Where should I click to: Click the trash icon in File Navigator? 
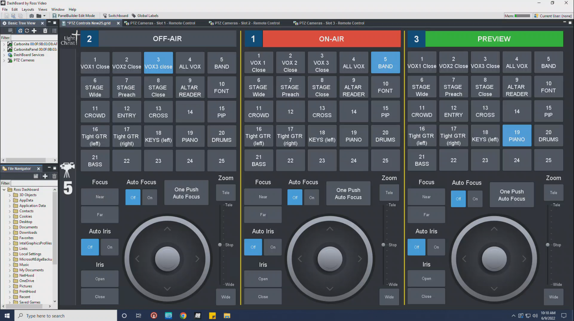(54, 176)
